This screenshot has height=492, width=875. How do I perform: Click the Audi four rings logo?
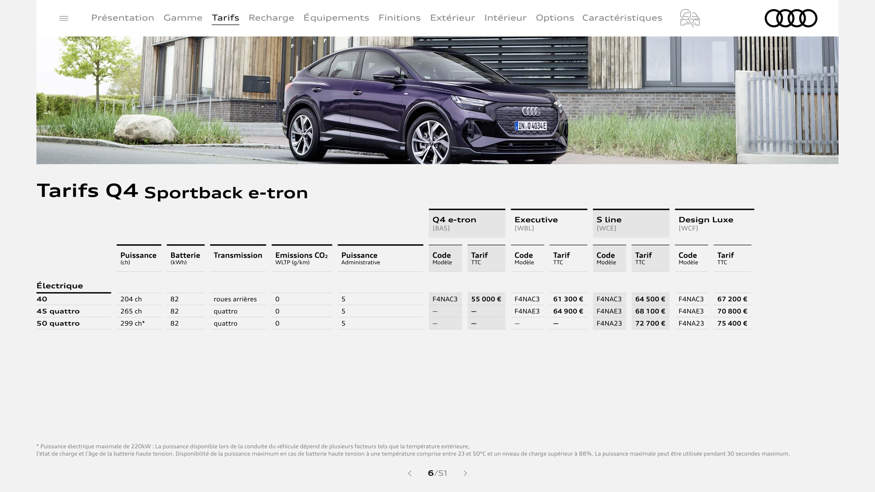[x=791, y=18]
